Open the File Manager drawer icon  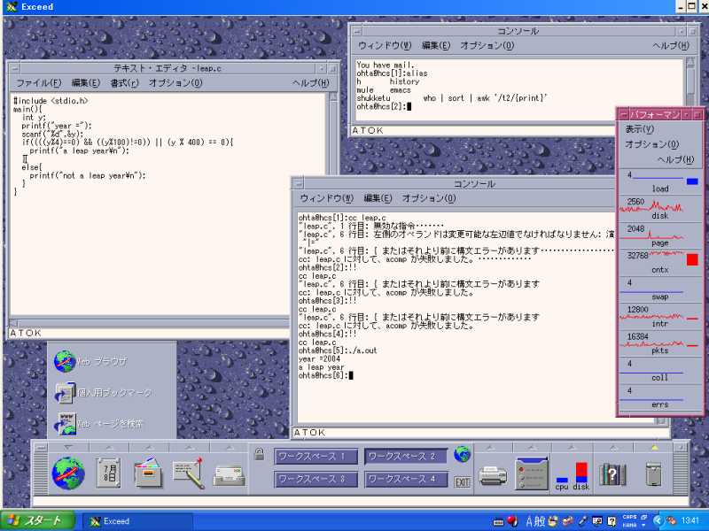(x=148, y=473)
